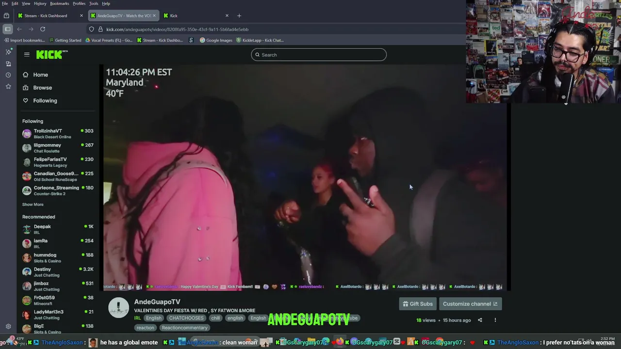Click the Home icon in sidebar

coord(25,75)
